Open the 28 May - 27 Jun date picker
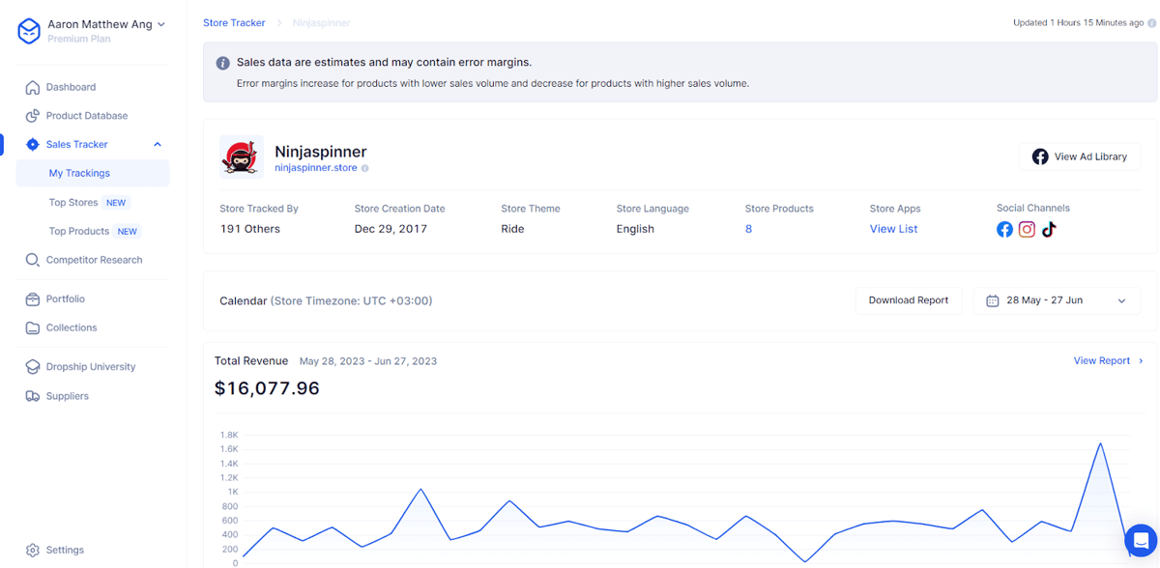This screenshot has width=1160, height=568. (x=1057, y=300)
